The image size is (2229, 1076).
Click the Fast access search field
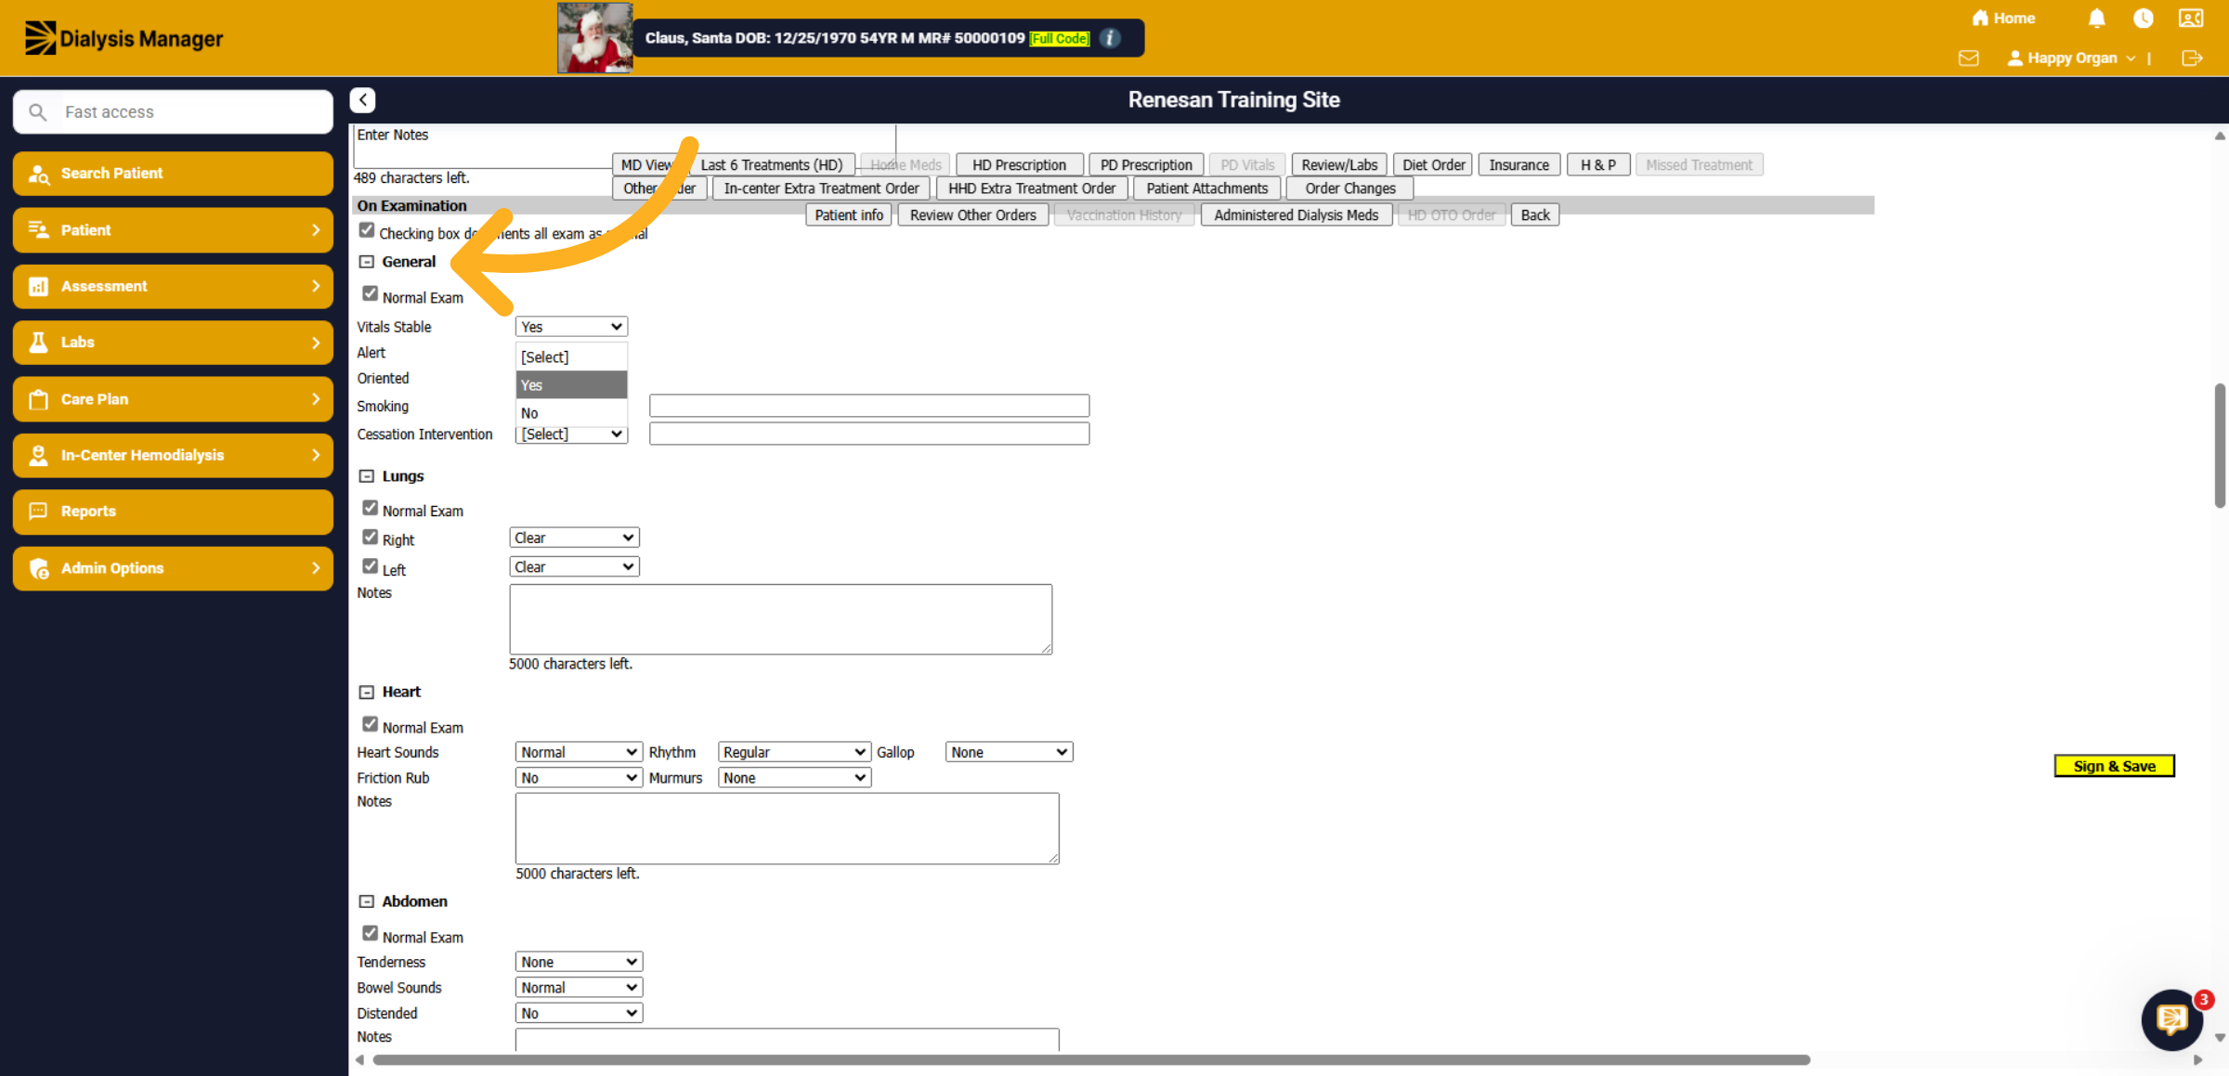coord(173,111)
